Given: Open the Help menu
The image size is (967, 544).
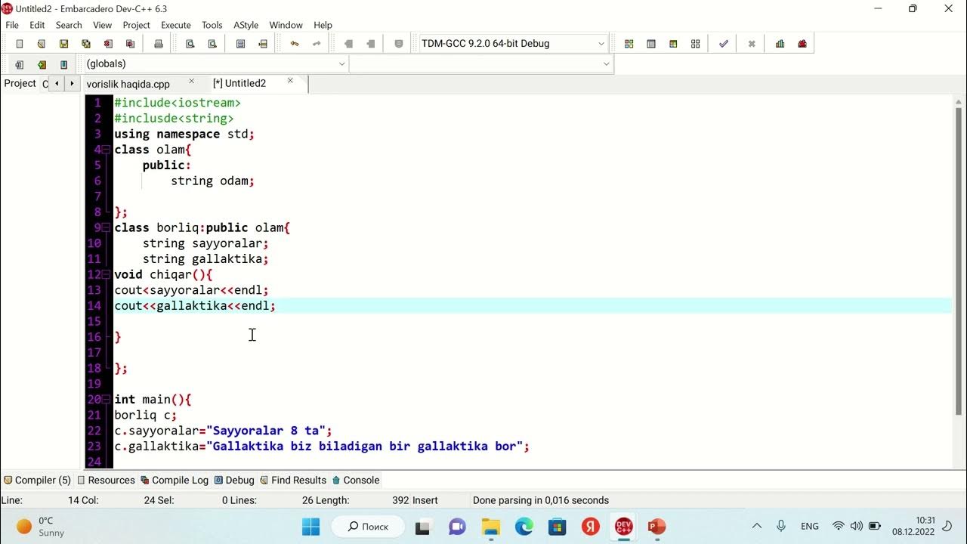Looking at the screenshot, I should (x=323, y=25).
